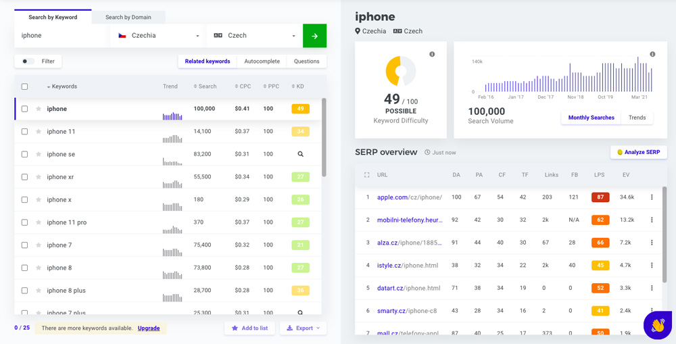676x344 pixels.
Task: Open apple.com/cz/iphone/ link
Action: (x=410, y=197)
